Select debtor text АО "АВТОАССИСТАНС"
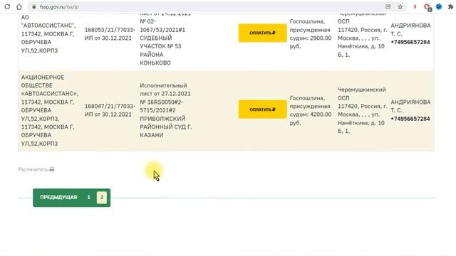This screenshot has width=456, height=256. [x=48, y=21]
